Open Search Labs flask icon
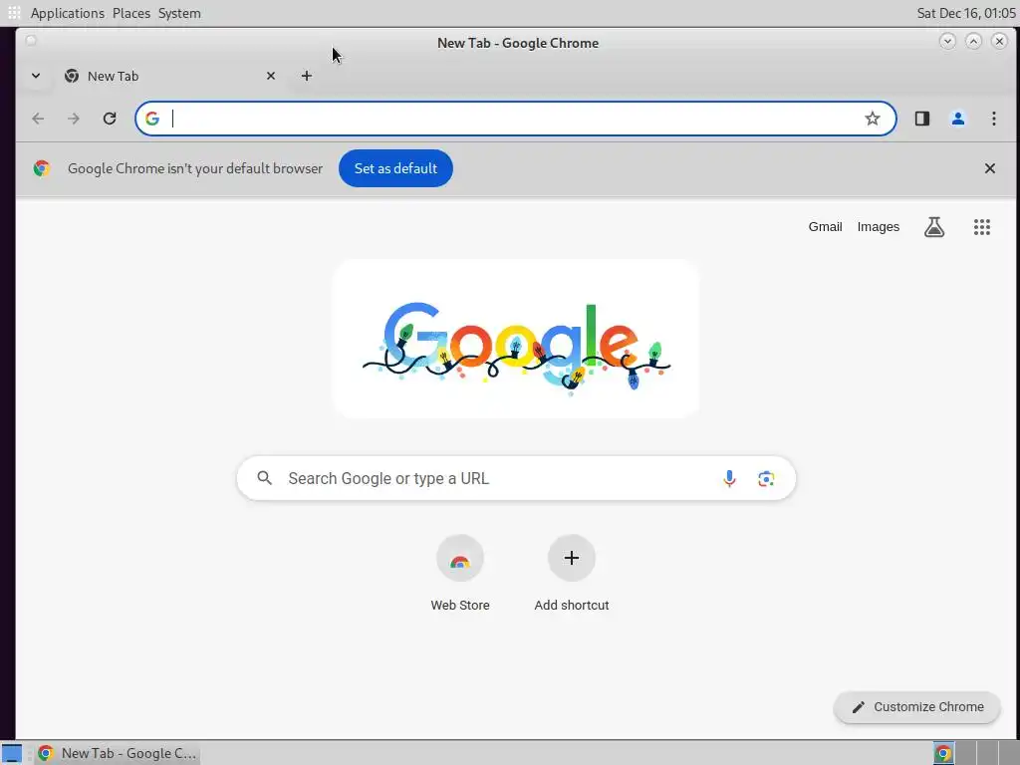Viewport: 1020px width, 765px height. pyautogui.click(x=934, y=227)
